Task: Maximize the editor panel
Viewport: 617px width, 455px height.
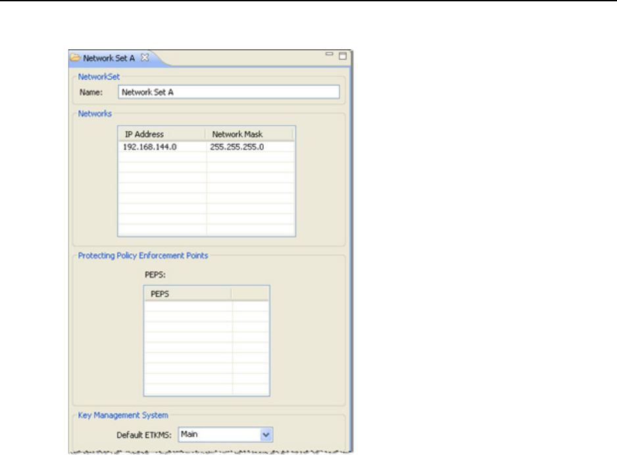Action: pyautogui.click(x=343, y=57)
